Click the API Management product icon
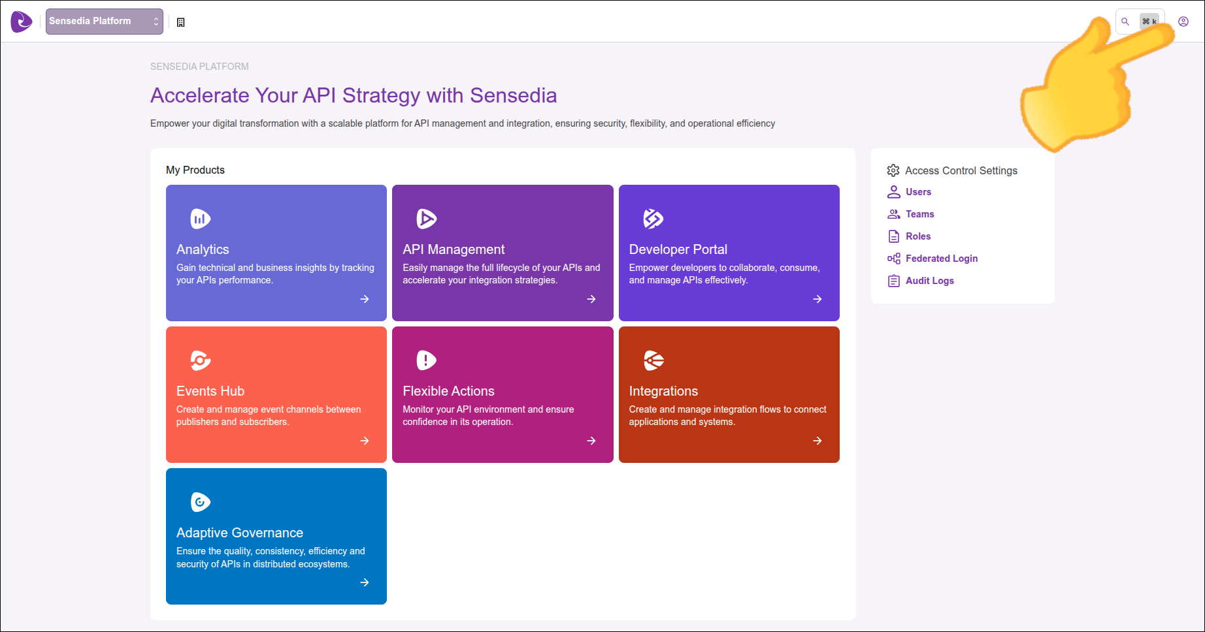The width and height of the screenshot is (1205, 632). click(426, 219)
